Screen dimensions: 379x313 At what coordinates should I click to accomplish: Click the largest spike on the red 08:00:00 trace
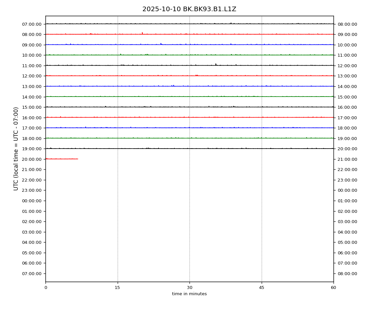coord(142,33)
